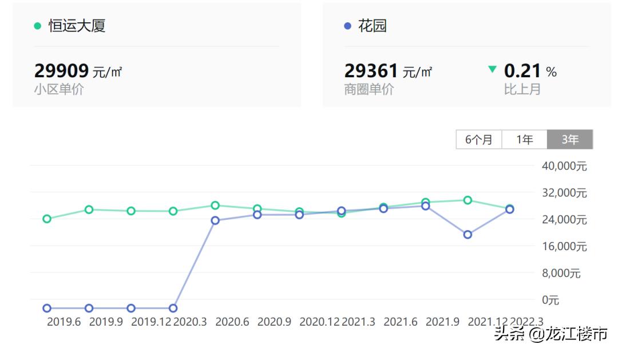Click the green data point at 2019.6
618x352 pixels.
tap(47, 219)
